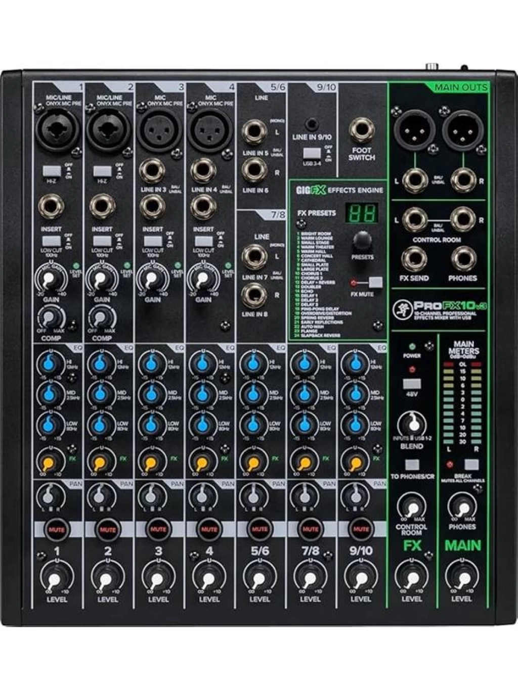This screenshot has width=518, height=690.
Task: Click the LINE IN 3 jack
Action: [152, 171]
